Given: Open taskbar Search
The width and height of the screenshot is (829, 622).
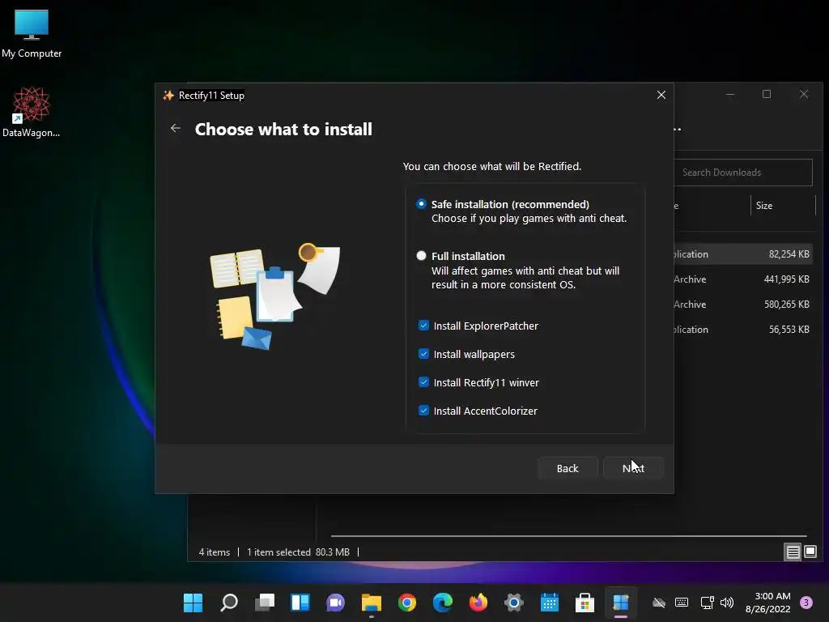Looking at the screenshot, I should [x=229, y=603].
